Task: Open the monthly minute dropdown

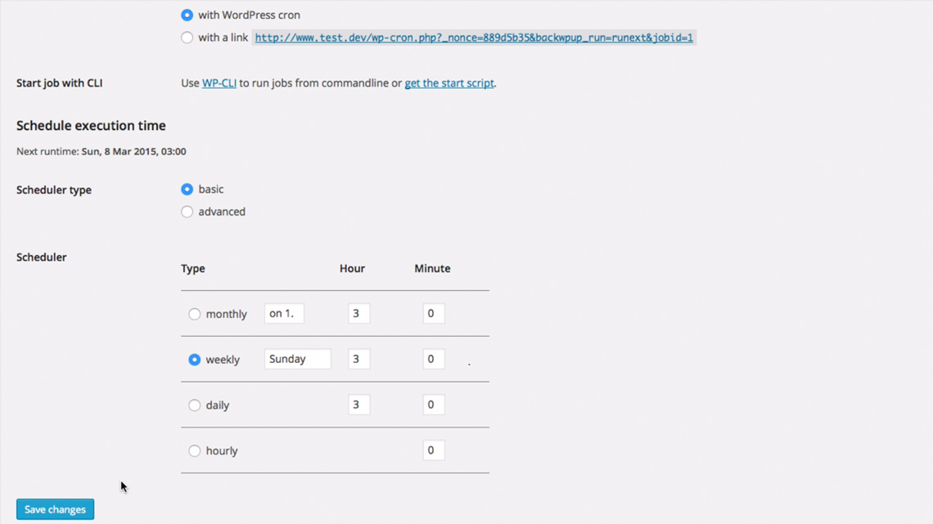Action: [x=434, y=313]
